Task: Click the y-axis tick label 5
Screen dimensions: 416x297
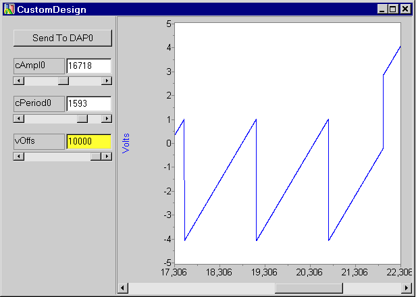Action: pyautogui.click(x=169, y=24)
